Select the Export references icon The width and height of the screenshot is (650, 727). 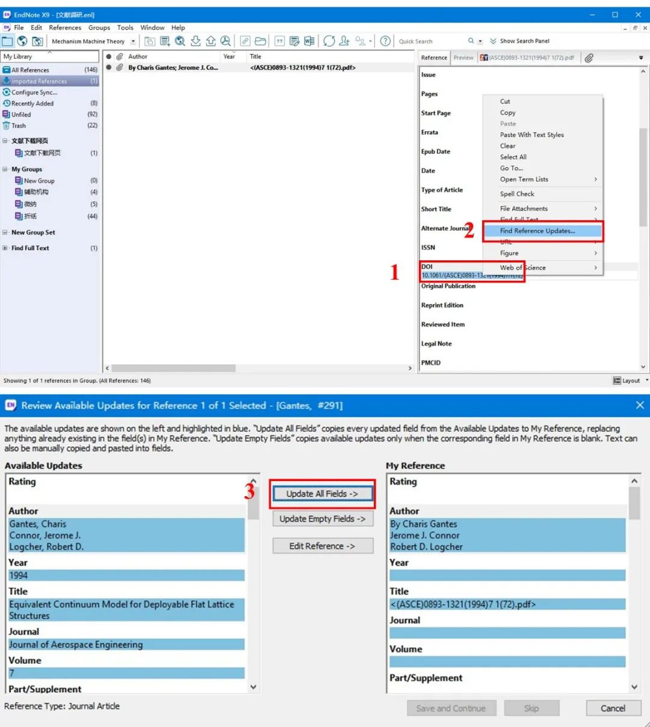(x=211, y=41)
